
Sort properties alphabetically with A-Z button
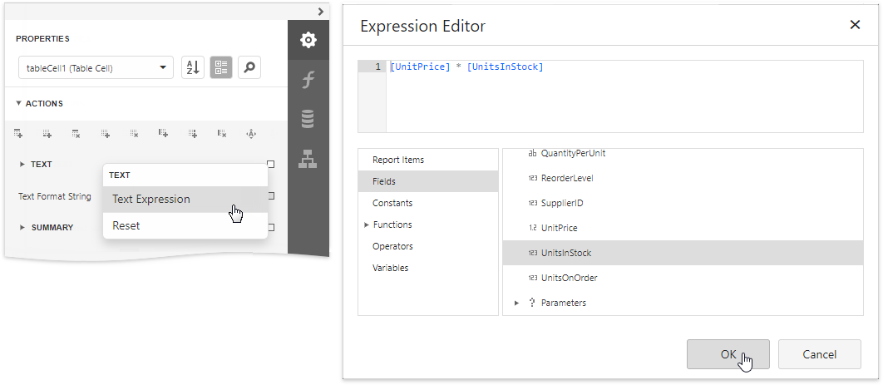point(193,68)
